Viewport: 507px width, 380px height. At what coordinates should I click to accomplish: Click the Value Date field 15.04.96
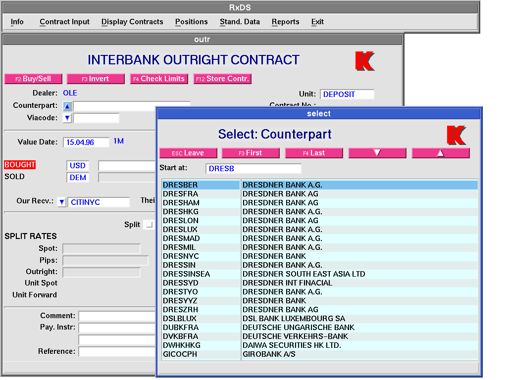coord(86,142)
